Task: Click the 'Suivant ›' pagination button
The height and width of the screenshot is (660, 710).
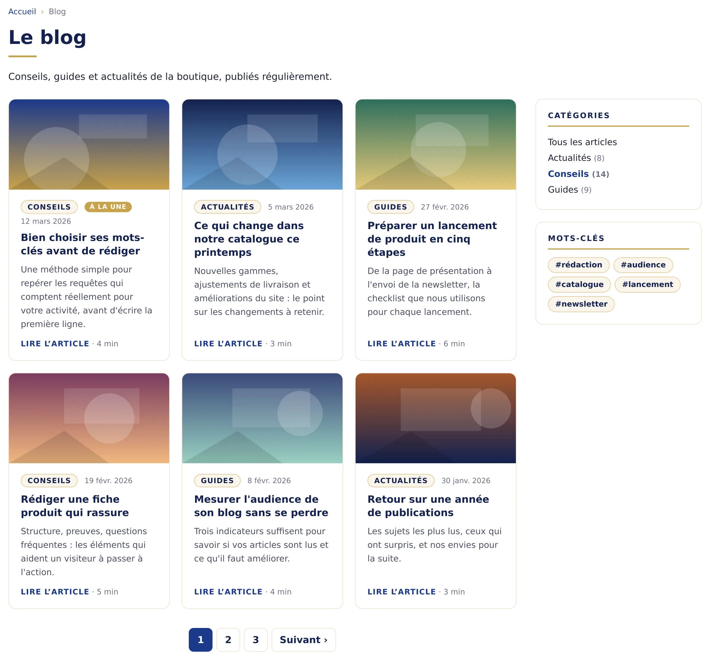Action: click(304, 640)
